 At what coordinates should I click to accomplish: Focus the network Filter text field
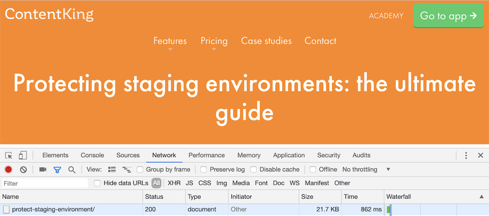[45, 184]
